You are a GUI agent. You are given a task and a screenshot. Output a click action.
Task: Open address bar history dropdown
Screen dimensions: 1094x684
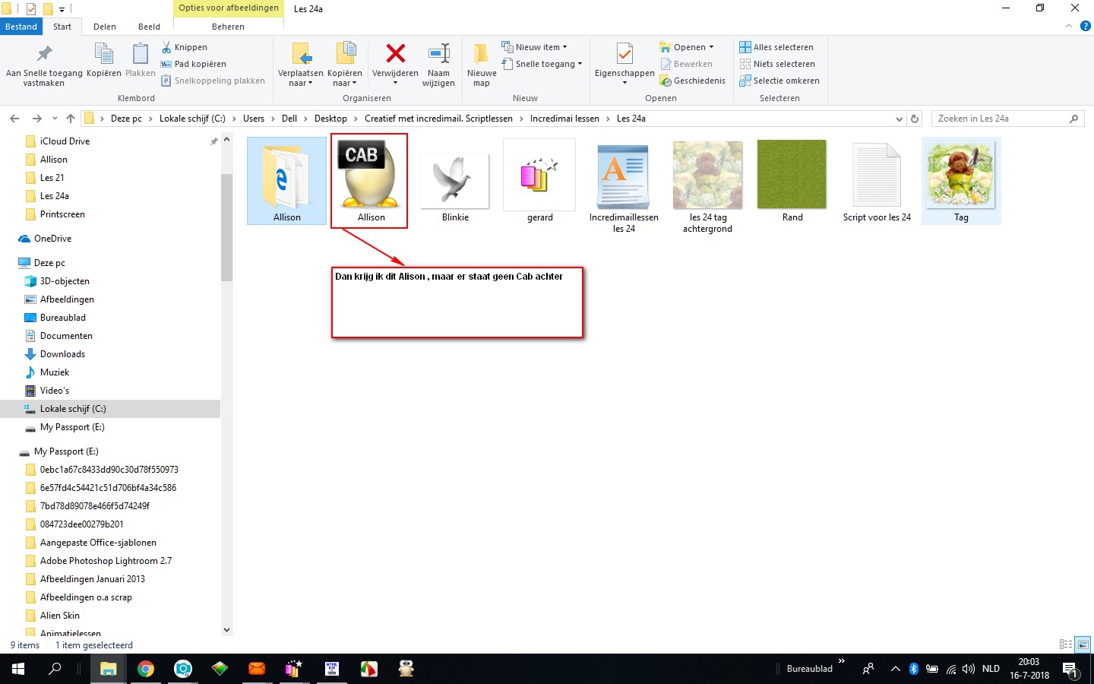[900, 119]
